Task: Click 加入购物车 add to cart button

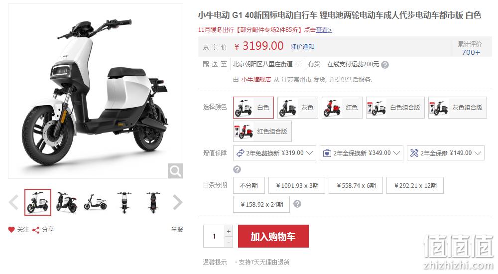Action: point(273,236)
